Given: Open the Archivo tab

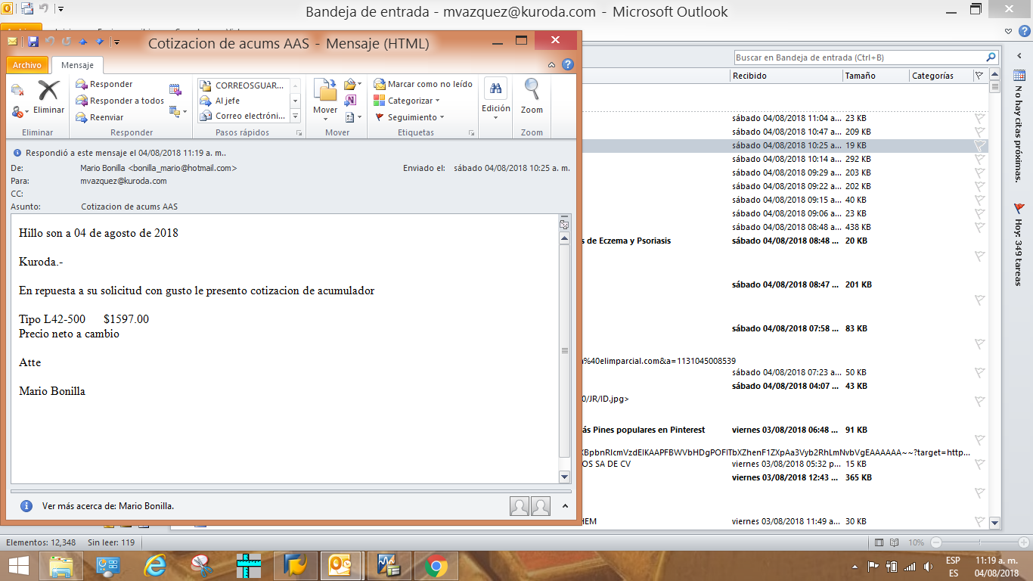Looking at the screenshot, I should click(27, 65).
